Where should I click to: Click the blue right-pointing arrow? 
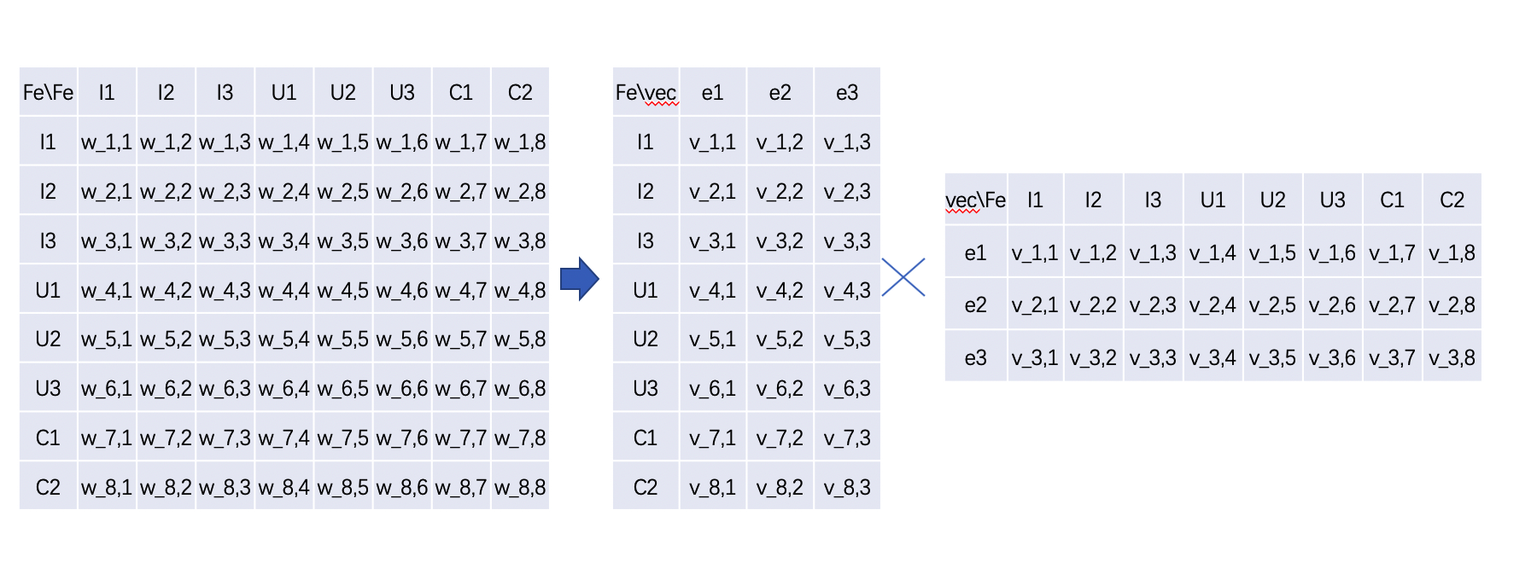pyautogui.click(x=579, y=279)
